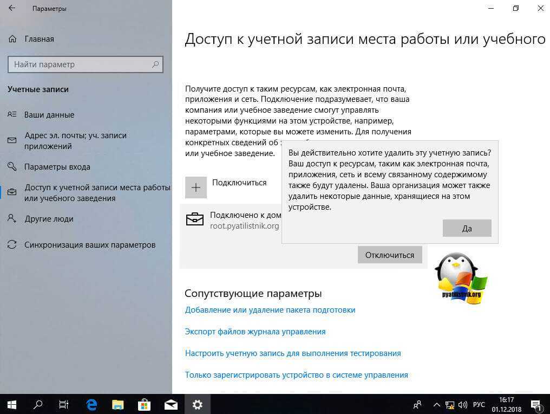Open Добавление или удаление пакета подготовки link
This screenshot has width=550, height=414.
coord(270,310)
